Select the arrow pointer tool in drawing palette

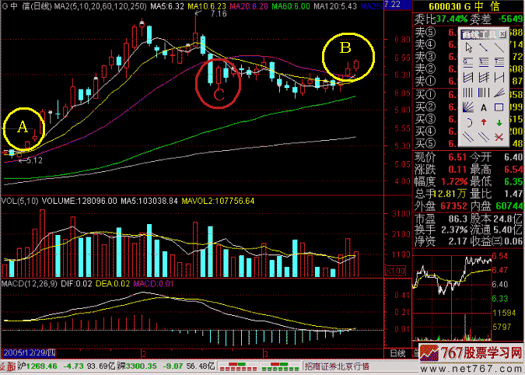coord(469,47)
